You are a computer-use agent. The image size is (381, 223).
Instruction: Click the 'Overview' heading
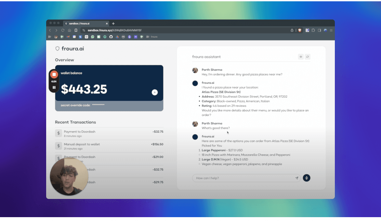pyautogui.click(x=64, y=60)
